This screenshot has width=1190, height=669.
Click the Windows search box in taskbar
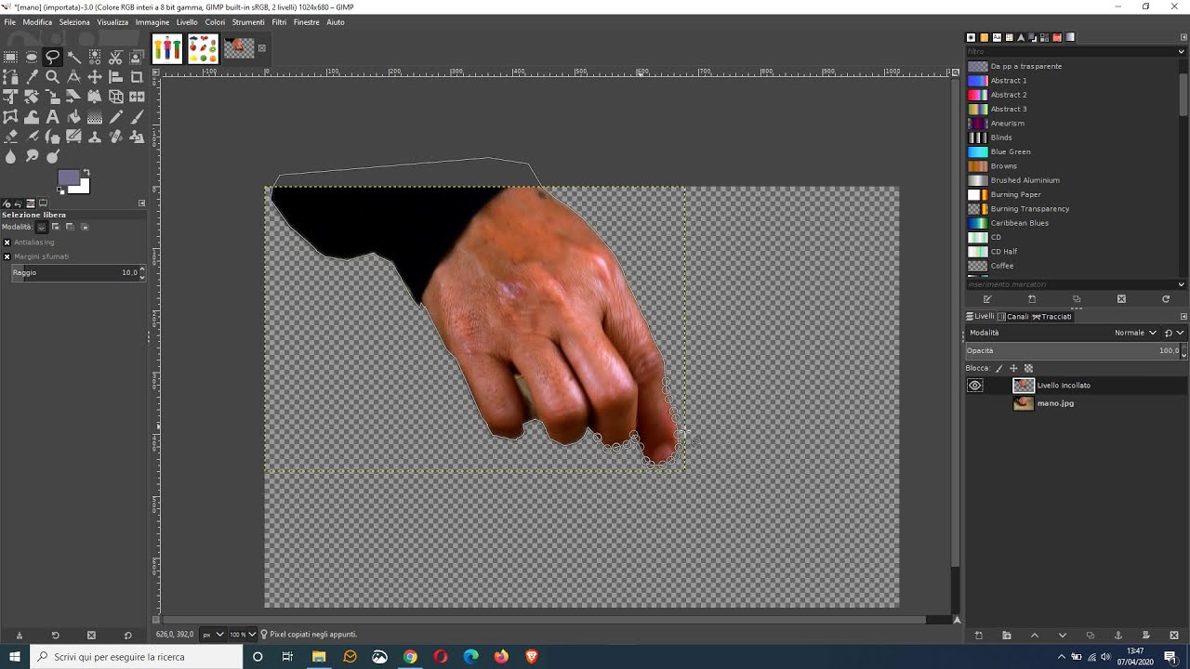tap(137, 657)
